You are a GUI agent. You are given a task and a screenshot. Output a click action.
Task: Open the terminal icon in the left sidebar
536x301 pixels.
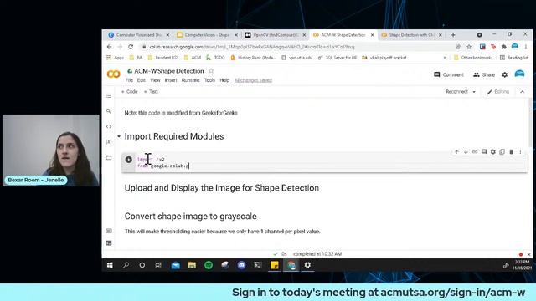coord(109,243)
